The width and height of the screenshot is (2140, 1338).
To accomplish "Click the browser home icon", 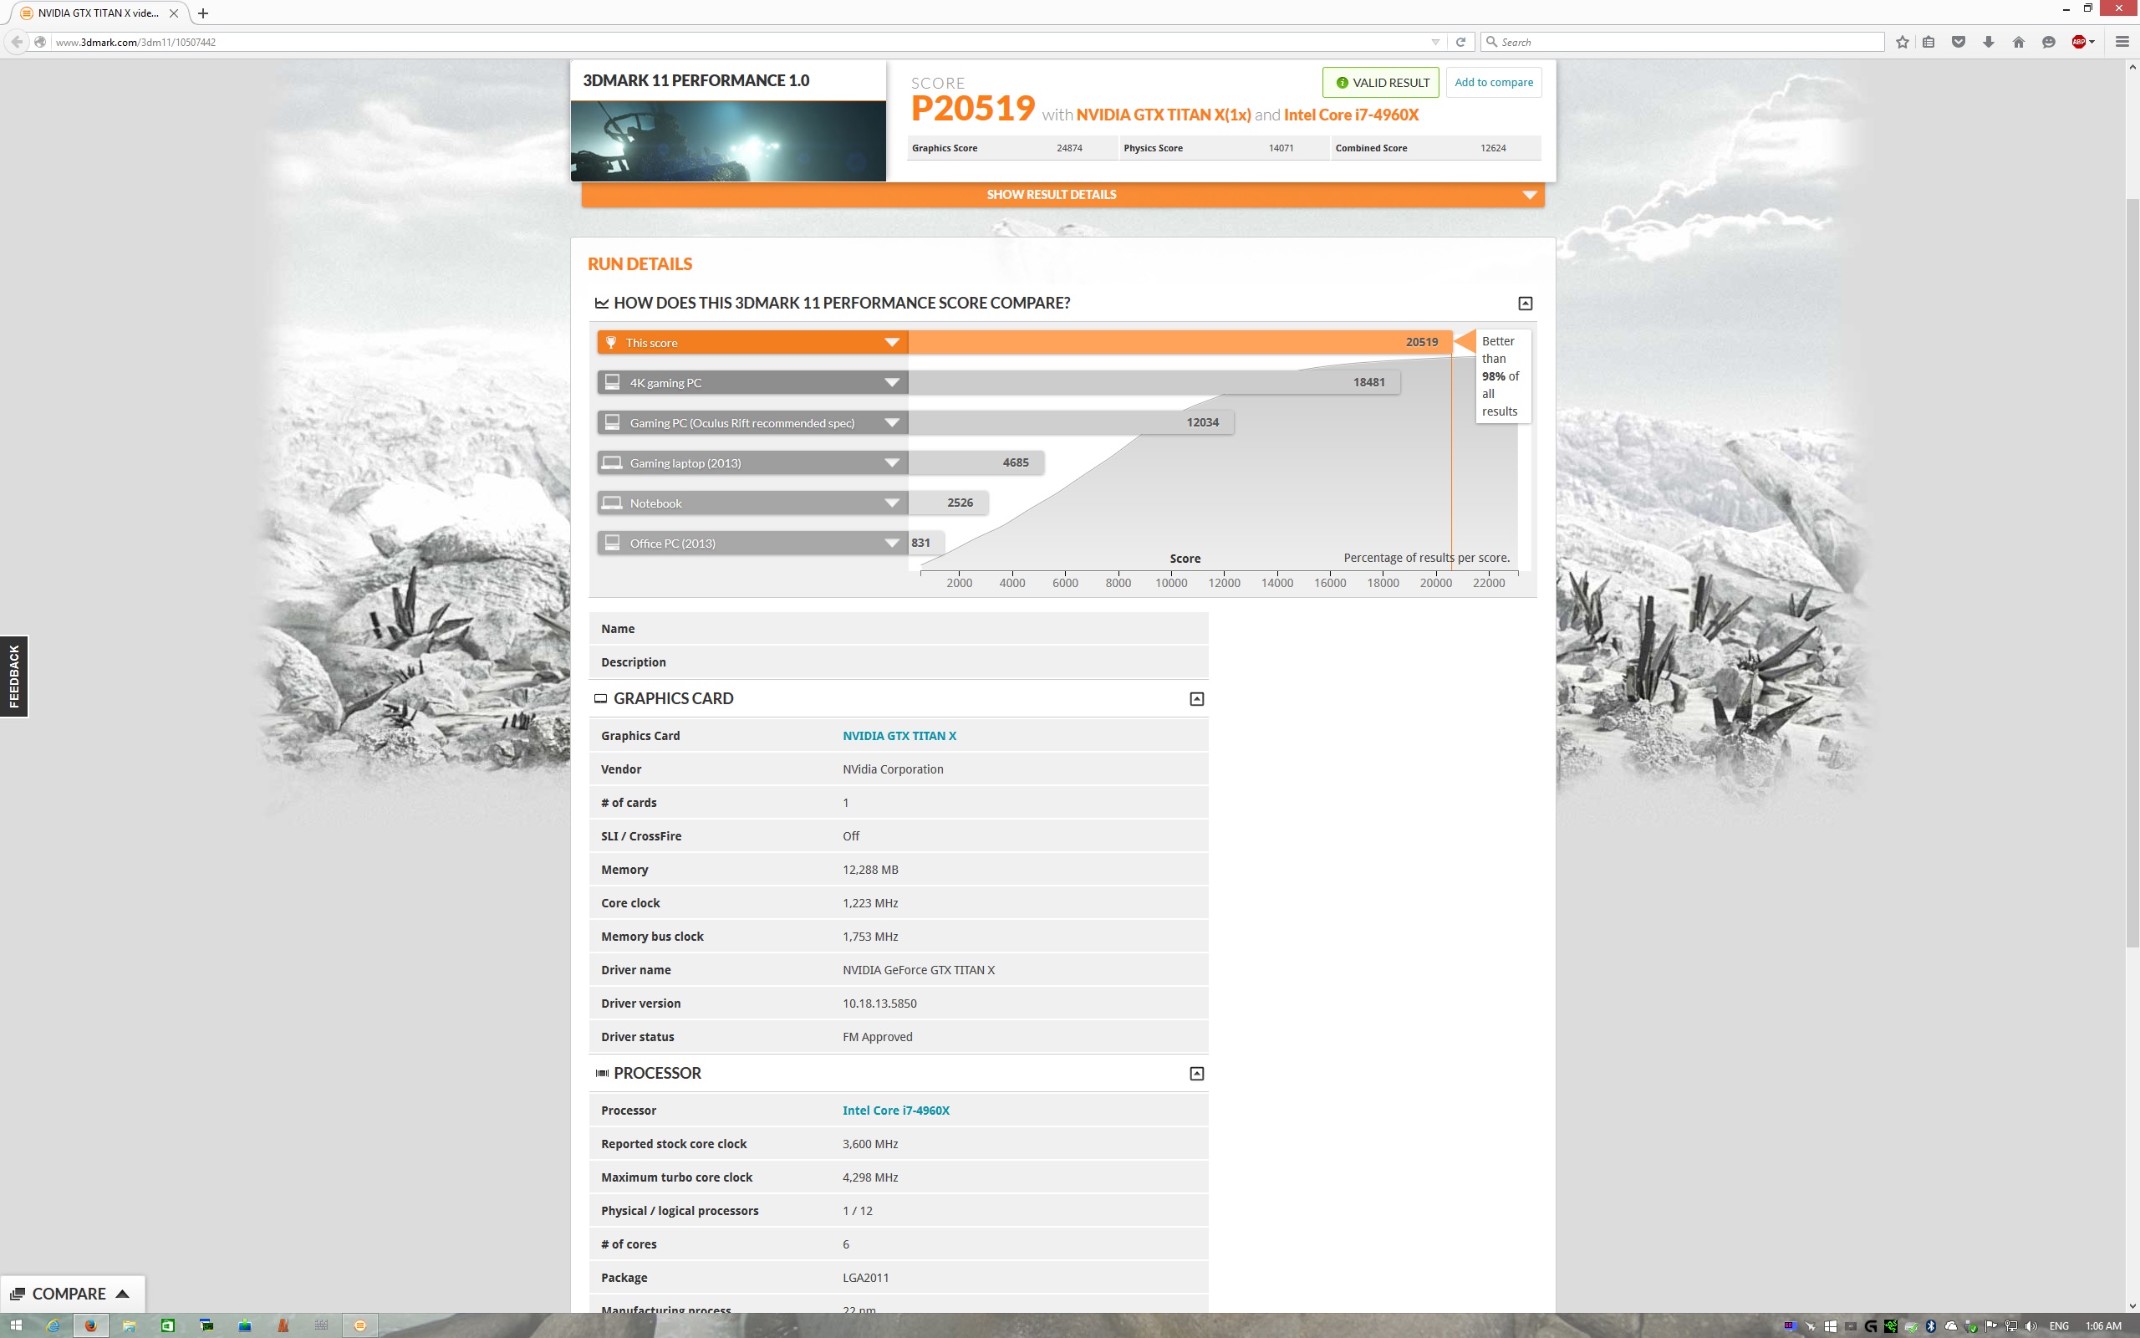I will (x=2018, y=42).
